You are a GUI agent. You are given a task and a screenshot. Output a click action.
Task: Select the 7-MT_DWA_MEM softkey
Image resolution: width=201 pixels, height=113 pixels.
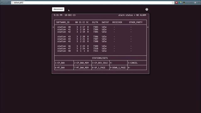click(x=83, y=68)
